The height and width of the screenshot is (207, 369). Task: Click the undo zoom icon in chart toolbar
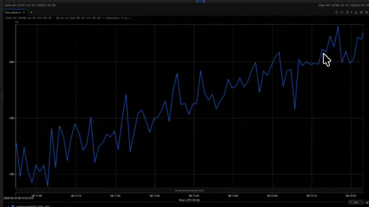(x=336, y=12)
